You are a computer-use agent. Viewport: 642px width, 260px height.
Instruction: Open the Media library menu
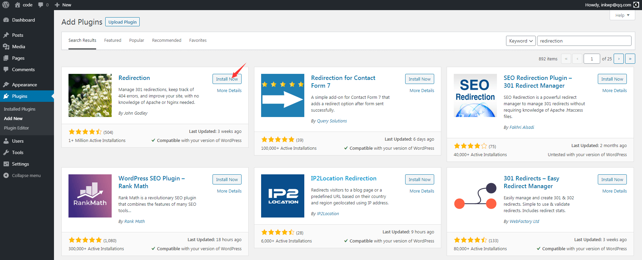point(19,47)
